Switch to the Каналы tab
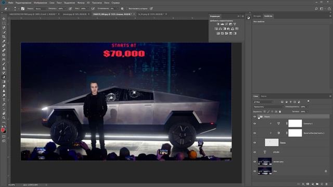333x187 pixels. 264,96
